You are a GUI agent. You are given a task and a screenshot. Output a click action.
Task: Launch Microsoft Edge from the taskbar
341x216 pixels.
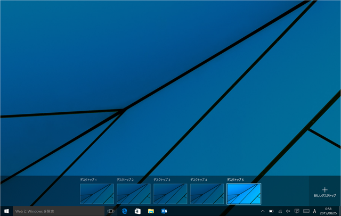pyautogui.click(x=125, y=211)
